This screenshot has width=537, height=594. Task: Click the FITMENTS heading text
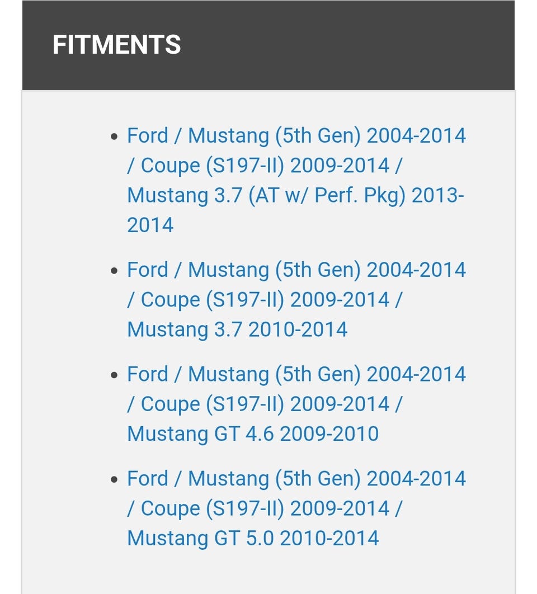116,45
